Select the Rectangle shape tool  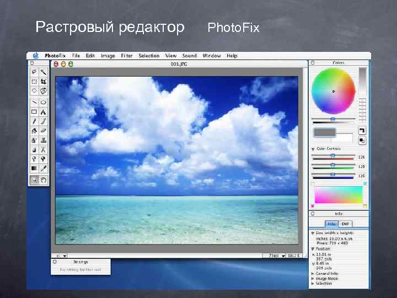click(34, 111)
